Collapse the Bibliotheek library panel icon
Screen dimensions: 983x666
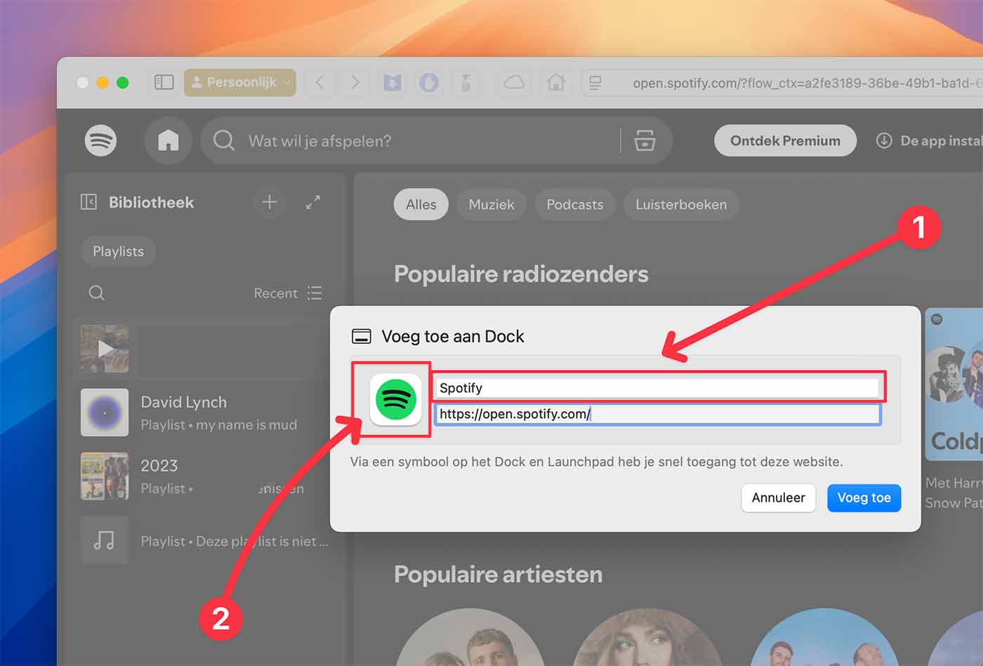[88, 202]
